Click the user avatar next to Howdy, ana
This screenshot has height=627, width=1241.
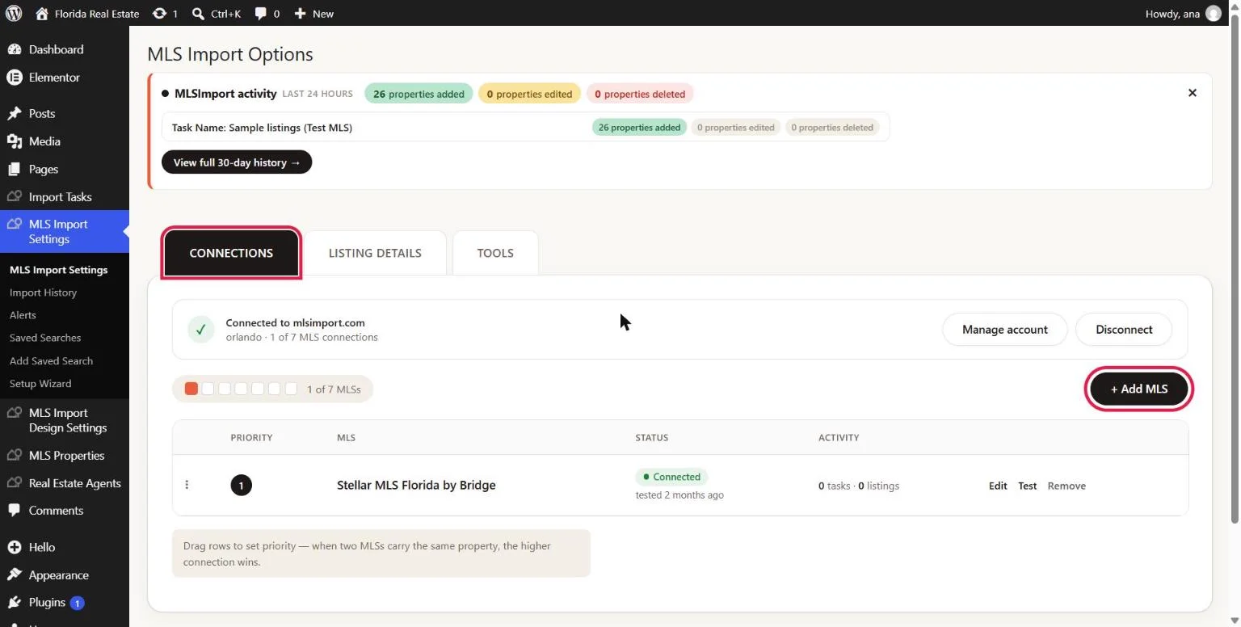point(1214,14)
